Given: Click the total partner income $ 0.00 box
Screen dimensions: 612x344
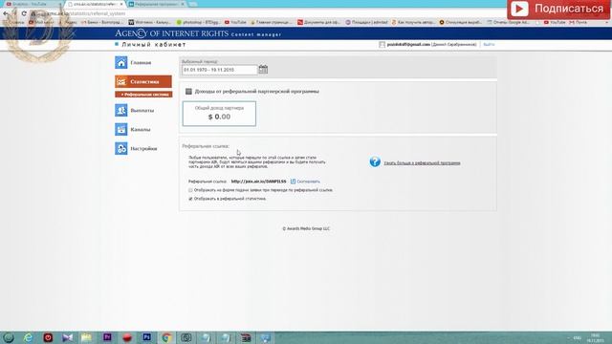Looking at the screenshot, I should pos(219,114).
